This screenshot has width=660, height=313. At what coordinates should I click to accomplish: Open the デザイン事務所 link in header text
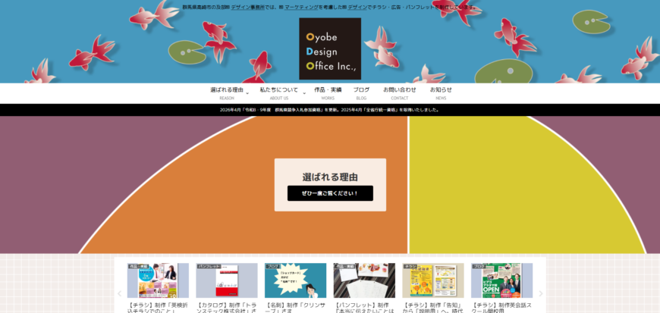tap(247, 7)
